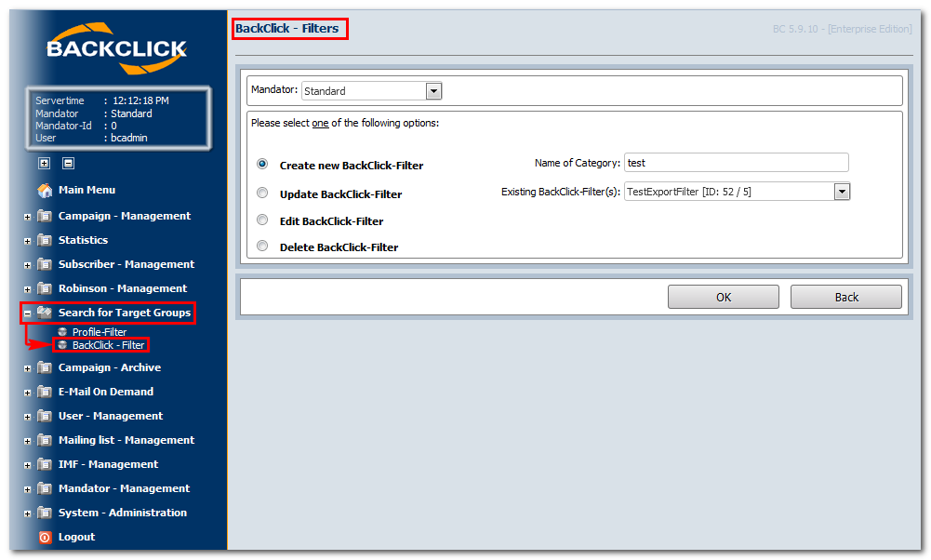Open the Mandator dropdown

[433, 91]
